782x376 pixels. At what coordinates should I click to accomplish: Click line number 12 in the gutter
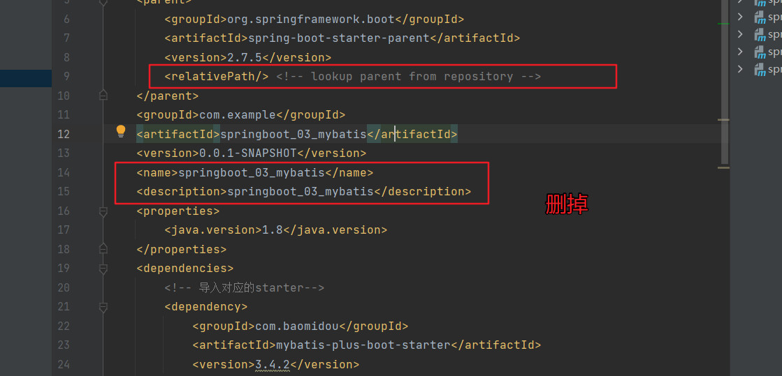64,135
